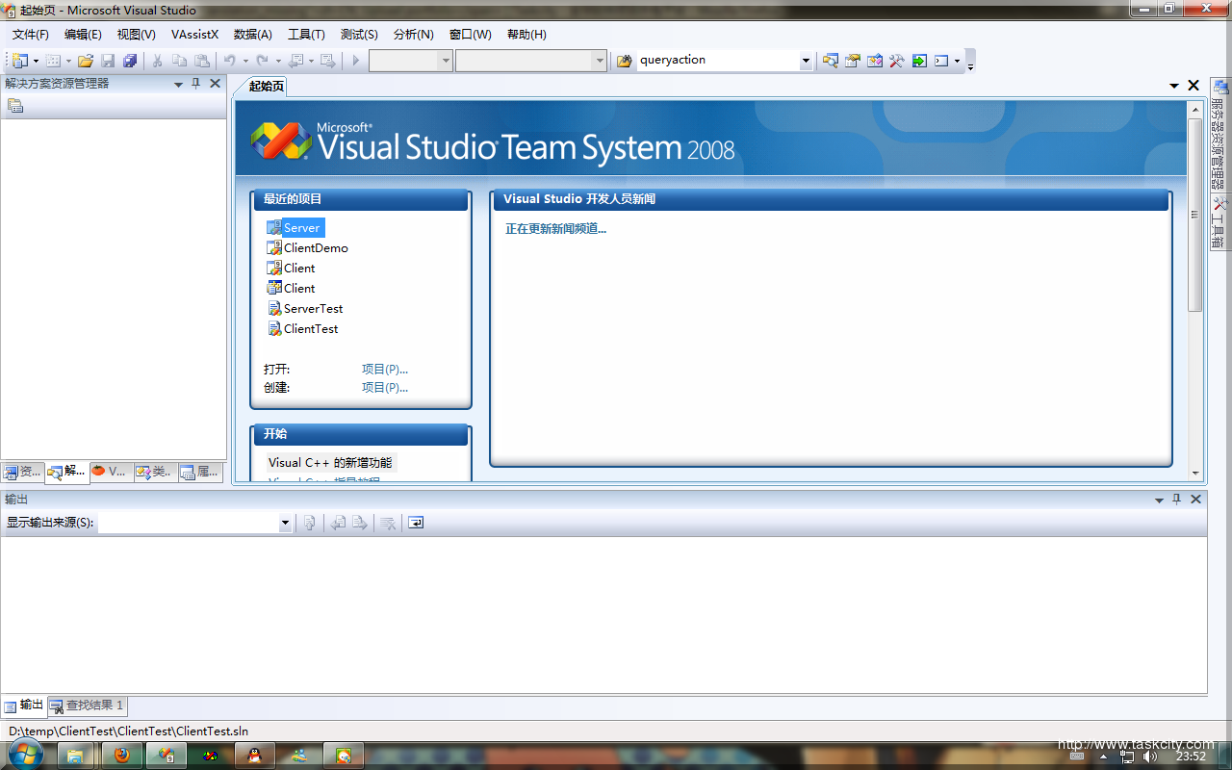Open the Toolbox hammer-wrench toolbar icon

(897, 61)
